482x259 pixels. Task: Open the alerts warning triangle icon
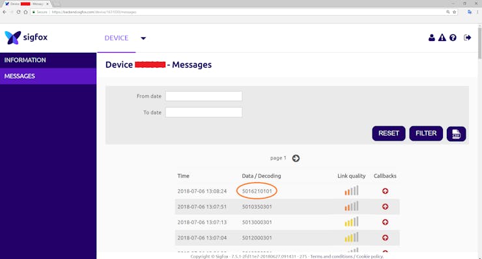[442, 38]
